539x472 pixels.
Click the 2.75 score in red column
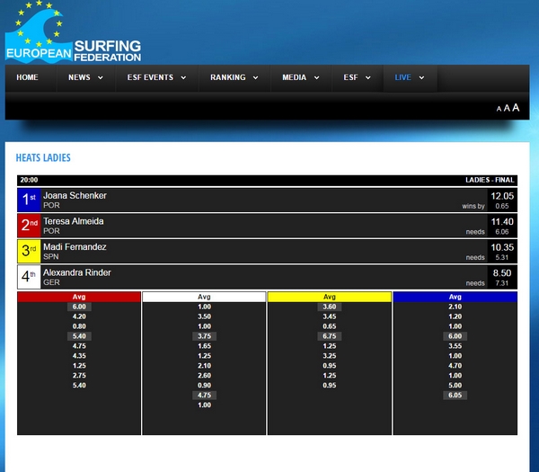(79, 375)
